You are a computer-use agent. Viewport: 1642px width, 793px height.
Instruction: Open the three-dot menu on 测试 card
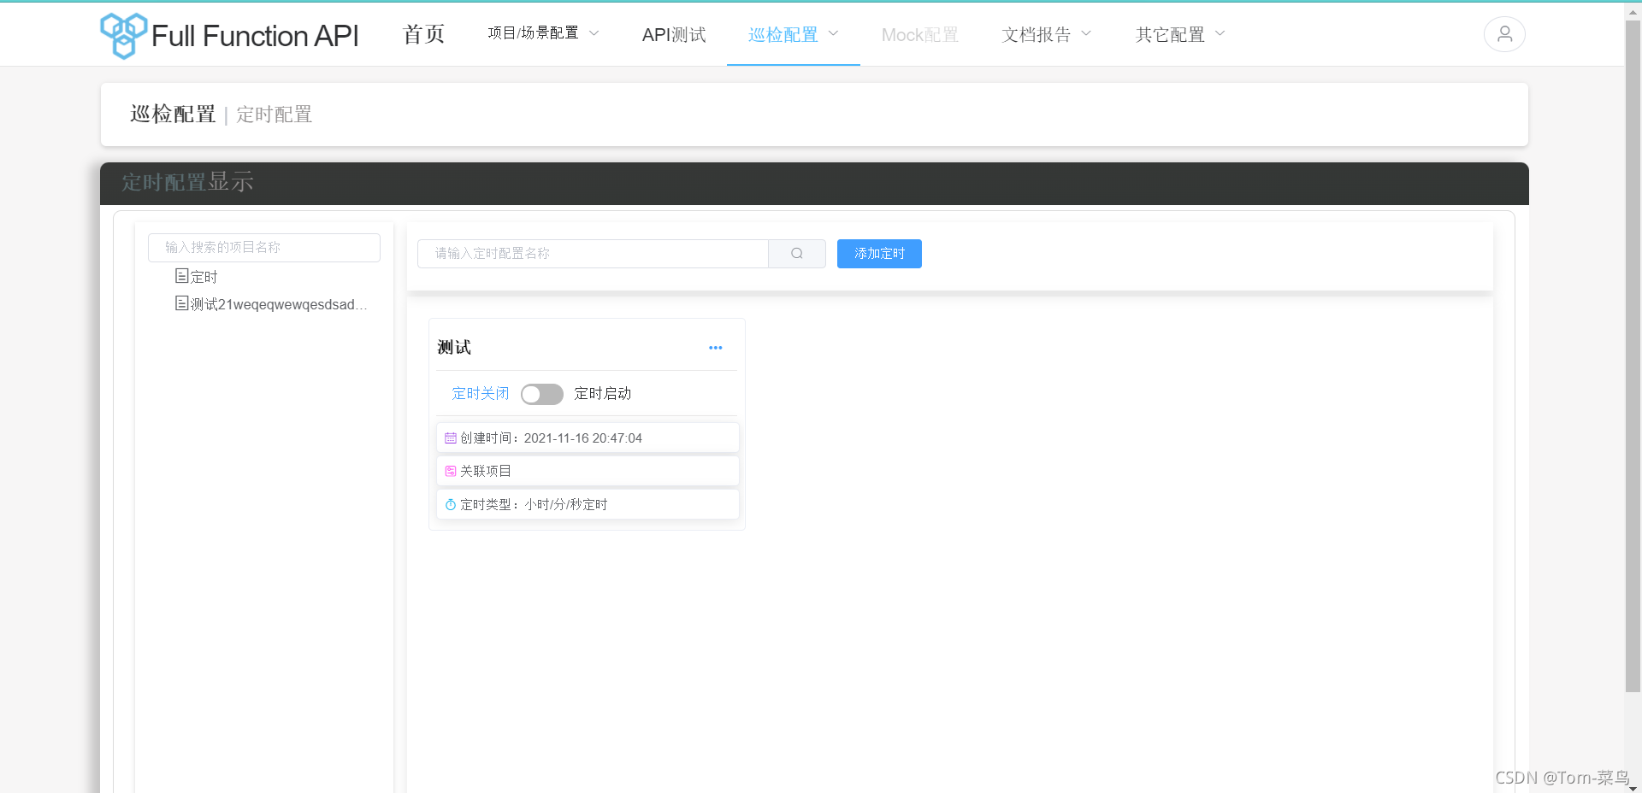(716, 348)
